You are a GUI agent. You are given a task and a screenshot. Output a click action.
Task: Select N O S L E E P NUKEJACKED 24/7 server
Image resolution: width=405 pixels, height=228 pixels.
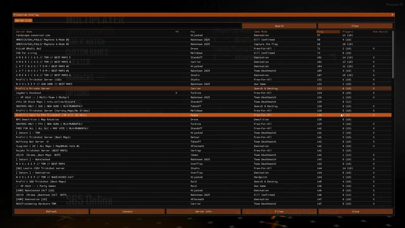203,177
